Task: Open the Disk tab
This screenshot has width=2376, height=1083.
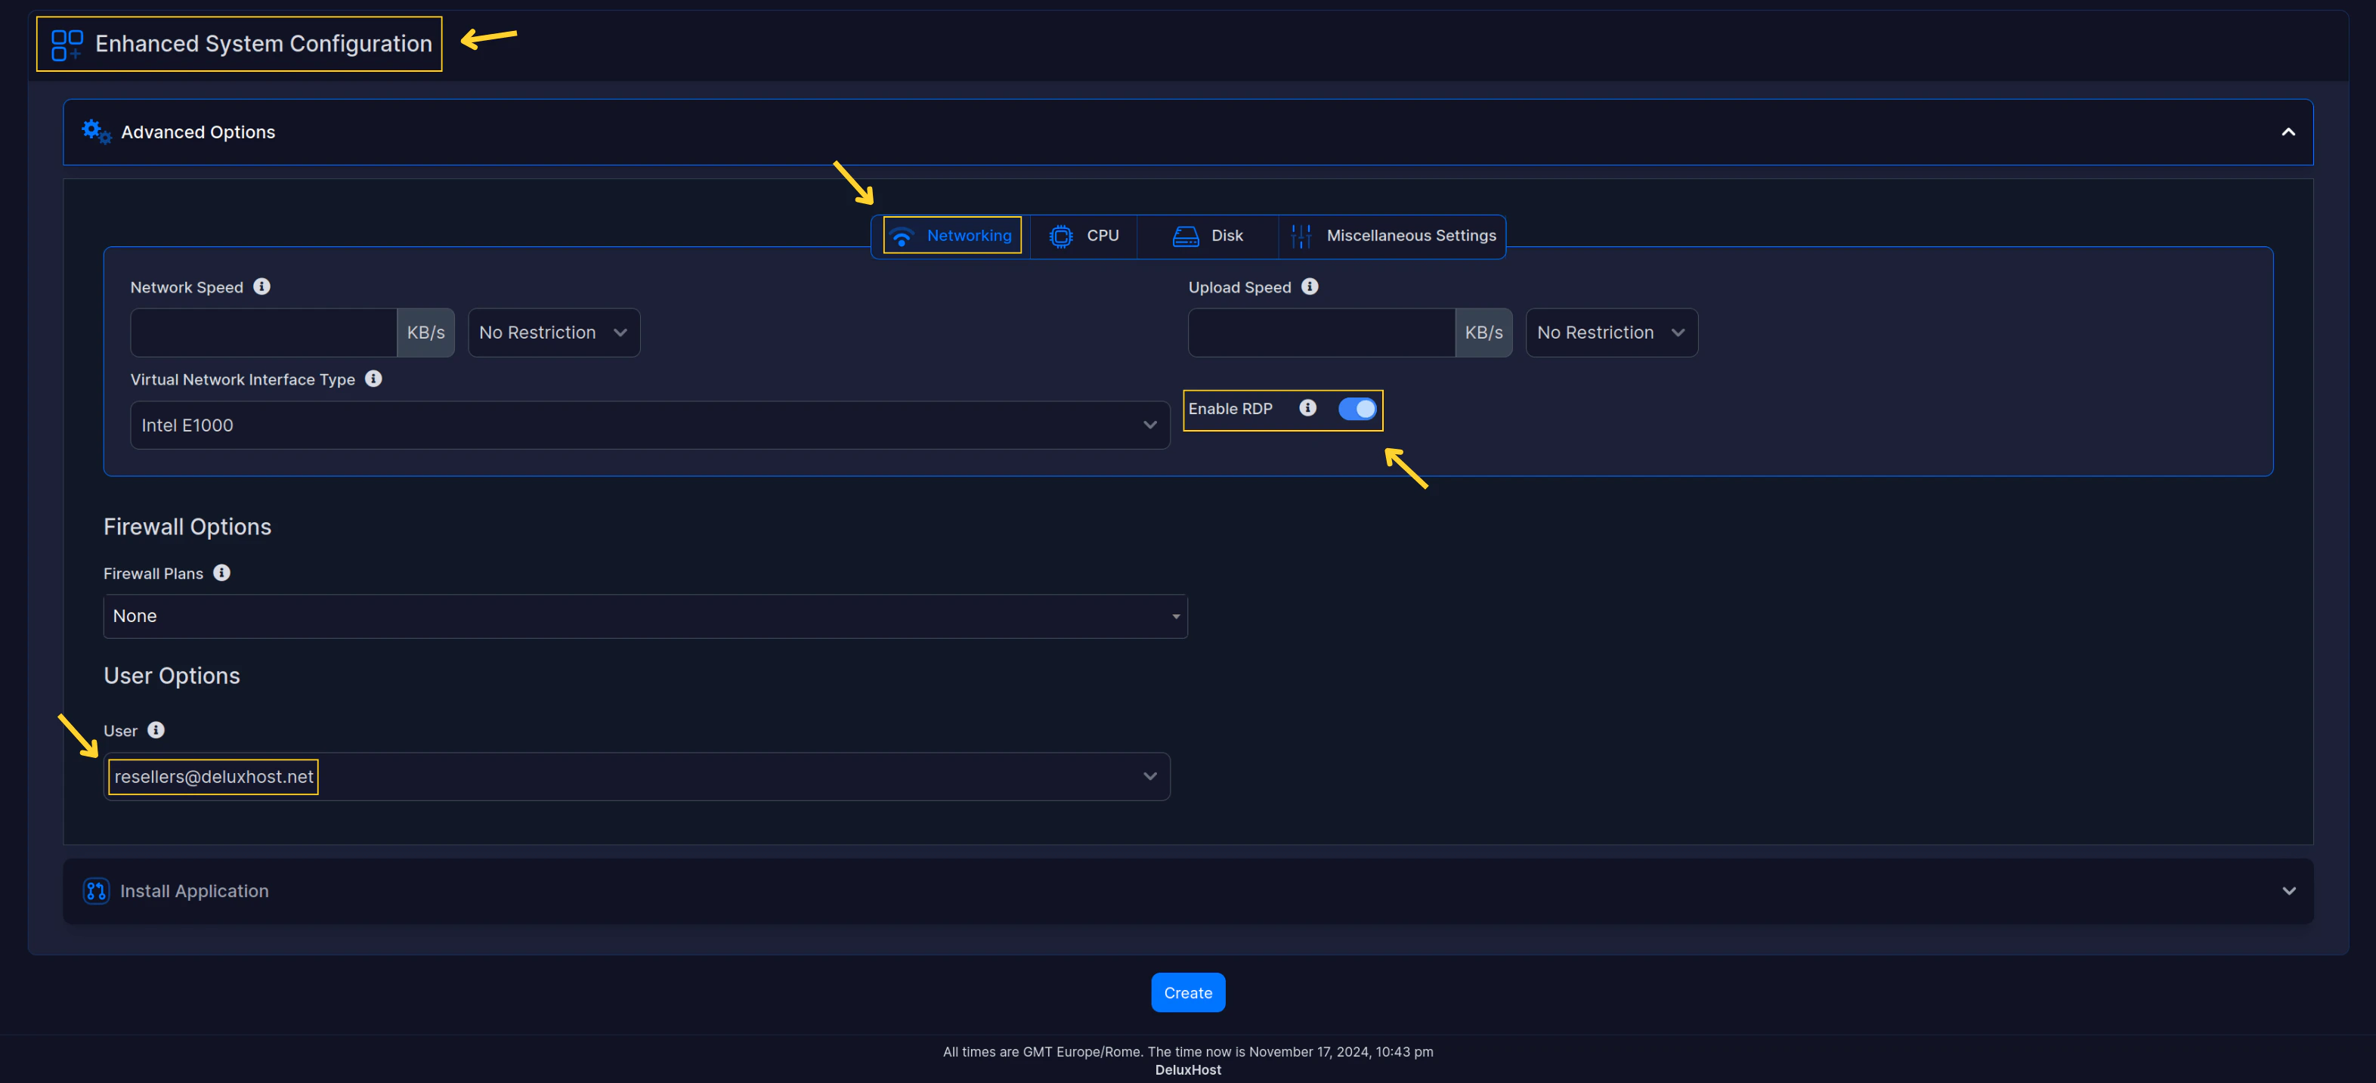Action: (1208, 236)
